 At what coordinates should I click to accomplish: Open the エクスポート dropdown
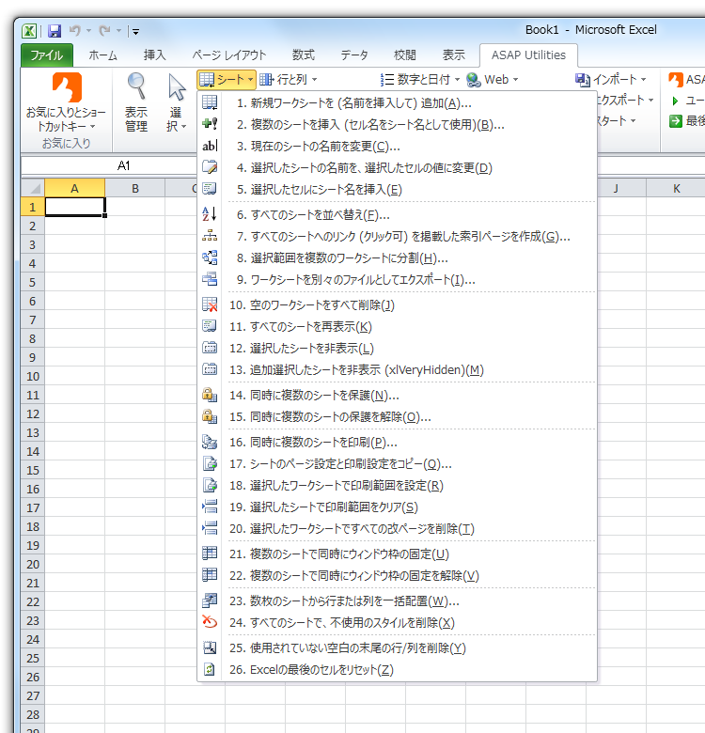[x=624, y=100]
